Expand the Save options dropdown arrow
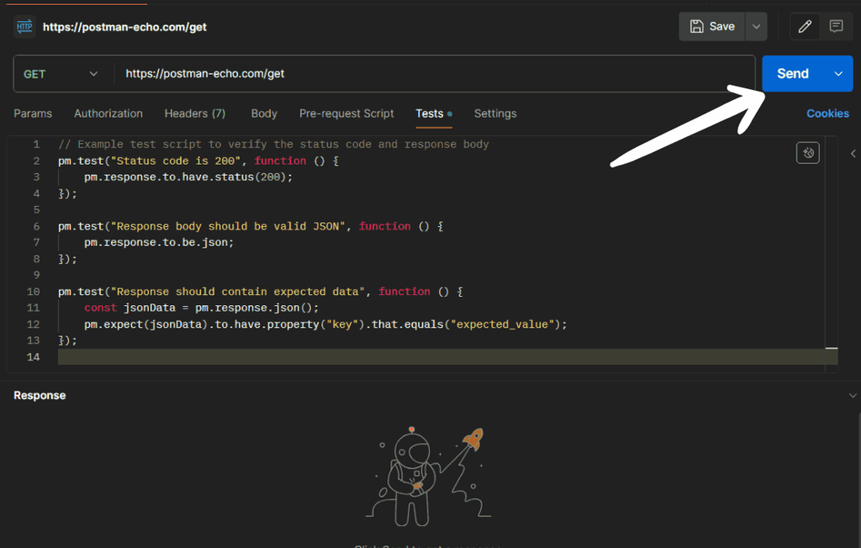861x548 pixels. coord(757,27)
